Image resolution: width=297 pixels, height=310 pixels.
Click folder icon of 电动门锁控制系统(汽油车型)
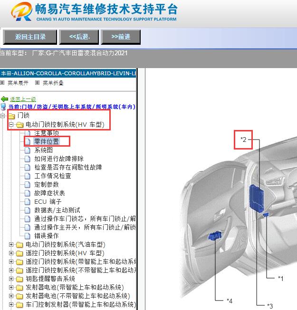(20, 245)
